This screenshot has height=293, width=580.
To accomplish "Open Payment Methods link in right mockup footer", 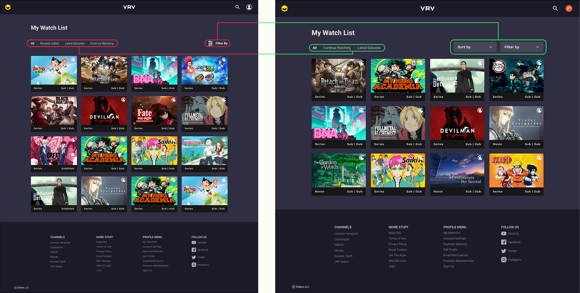I will tap(455, 244).
